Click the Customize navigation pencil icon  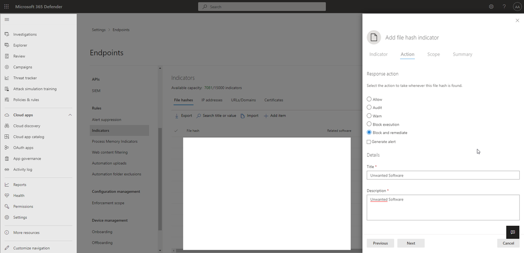7,248
